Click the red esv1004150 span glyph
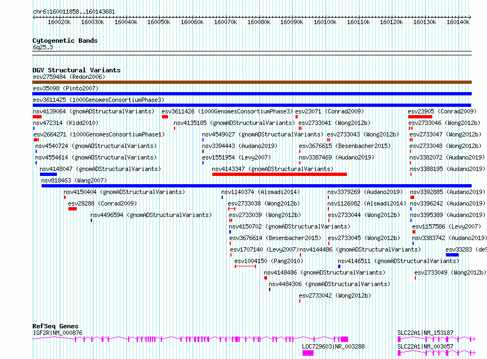The width and height of the screenshot is (487, 359). [x=245, y=266]
